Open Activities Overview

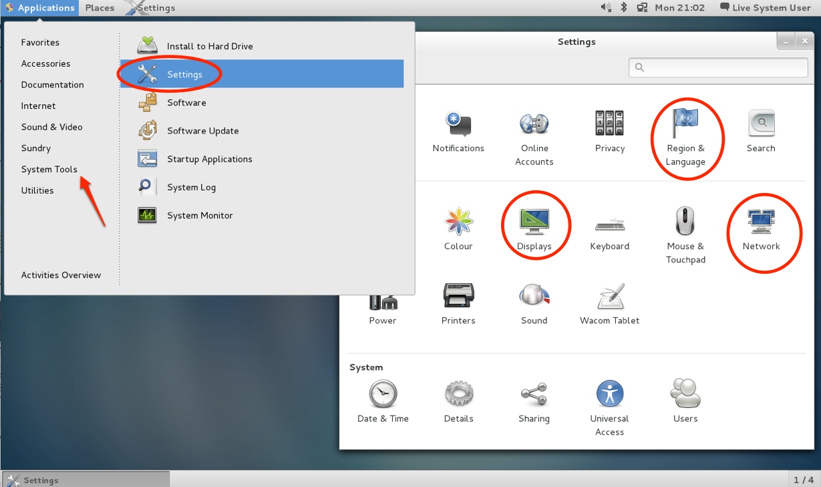pos(61,275)
